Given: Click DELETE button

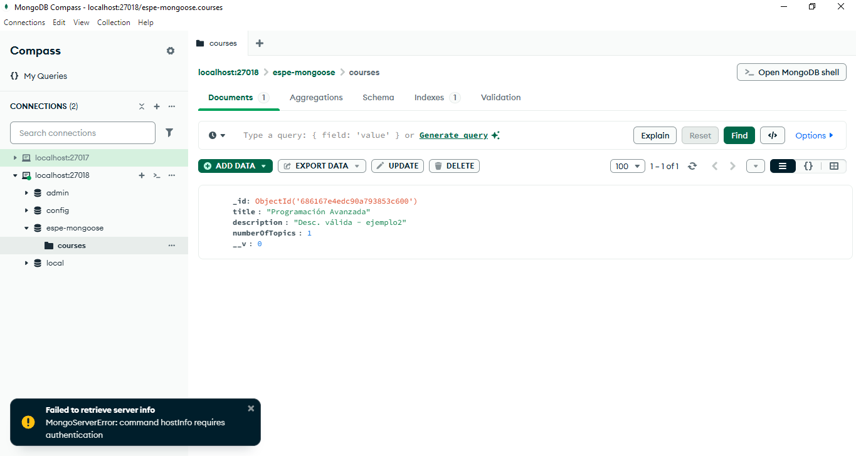Looking at the screenshot, I should coord(455,166).
